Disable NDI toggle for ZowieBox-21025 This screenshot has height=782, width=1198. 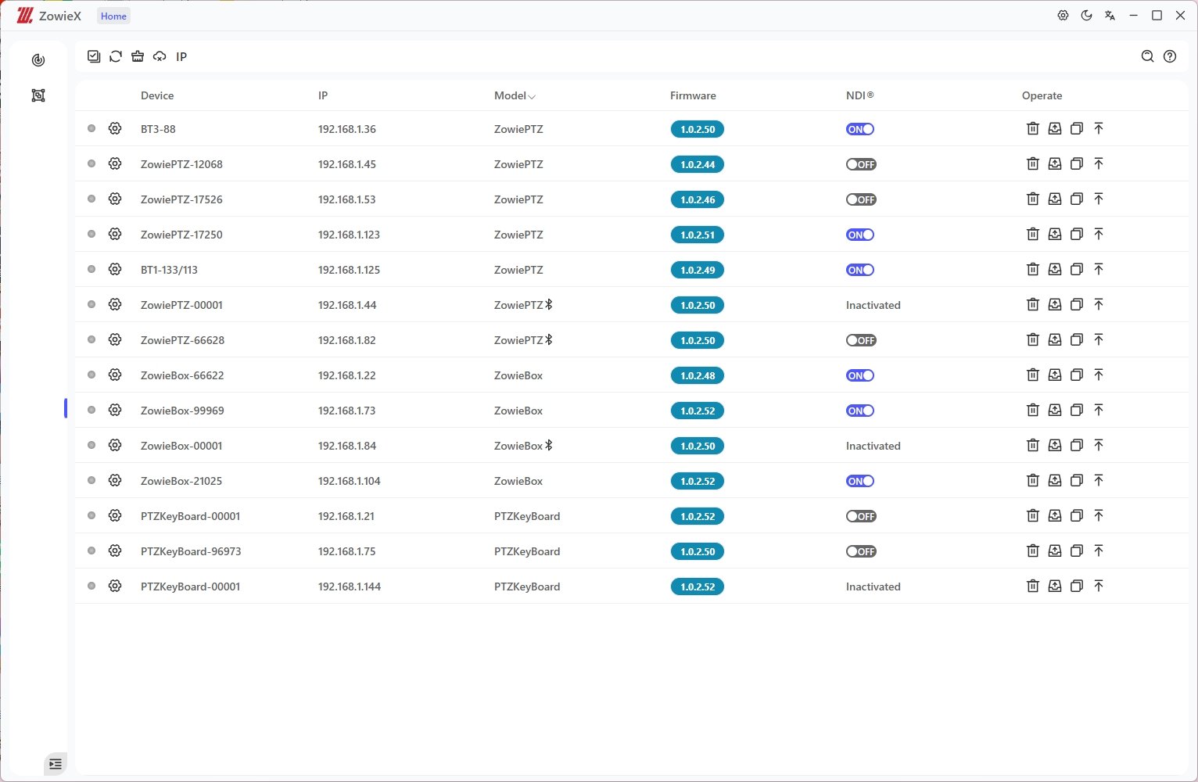click(x=860, y=481)
